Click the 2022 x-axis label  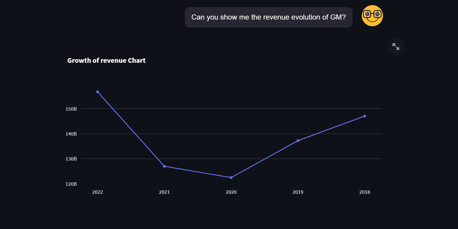click(x=97, y=192)
